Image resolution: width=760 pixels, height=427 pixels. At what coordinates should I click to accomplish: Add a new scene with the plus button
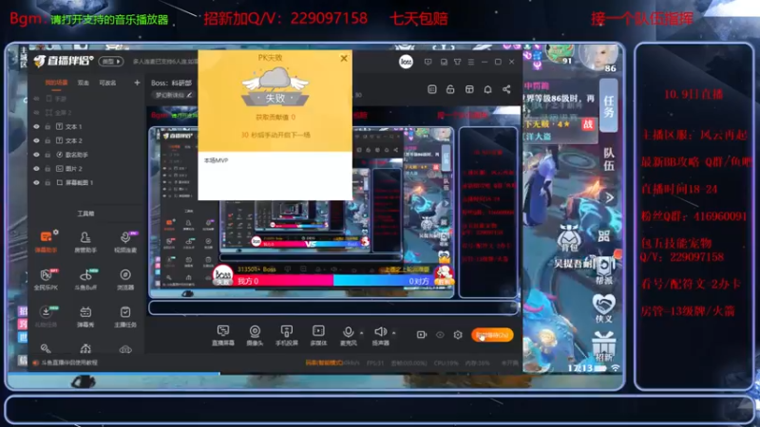pos(137,83)
